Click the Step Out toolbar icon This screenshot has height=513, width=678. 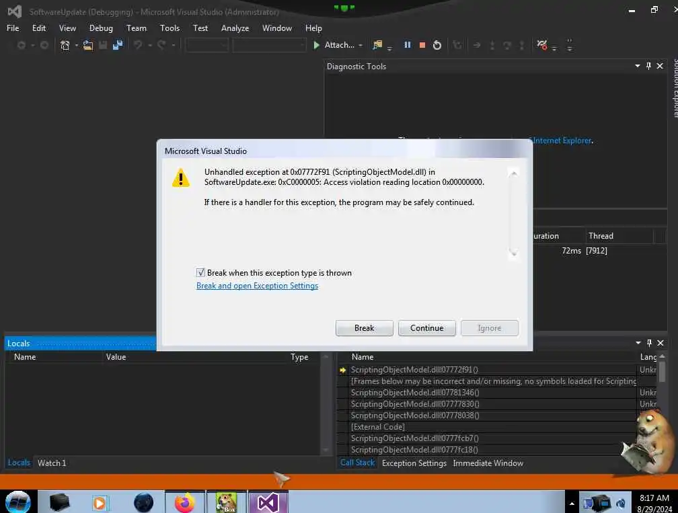pyautogui.click(x=522, y=45)
